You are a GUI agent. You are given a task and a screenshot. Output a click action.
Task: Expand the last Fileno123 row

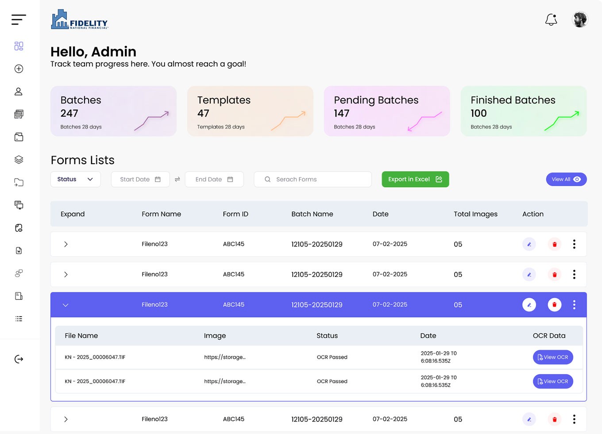(x=66, y=419)
